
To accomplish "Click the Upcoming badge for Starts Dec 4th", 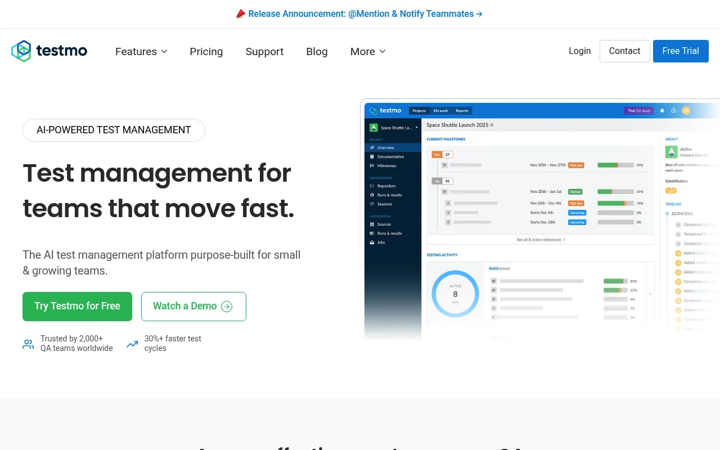I will pos(577,213).
